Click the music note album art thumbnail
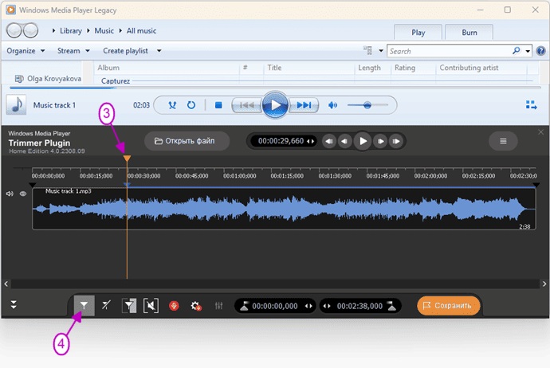 point(16,105)
